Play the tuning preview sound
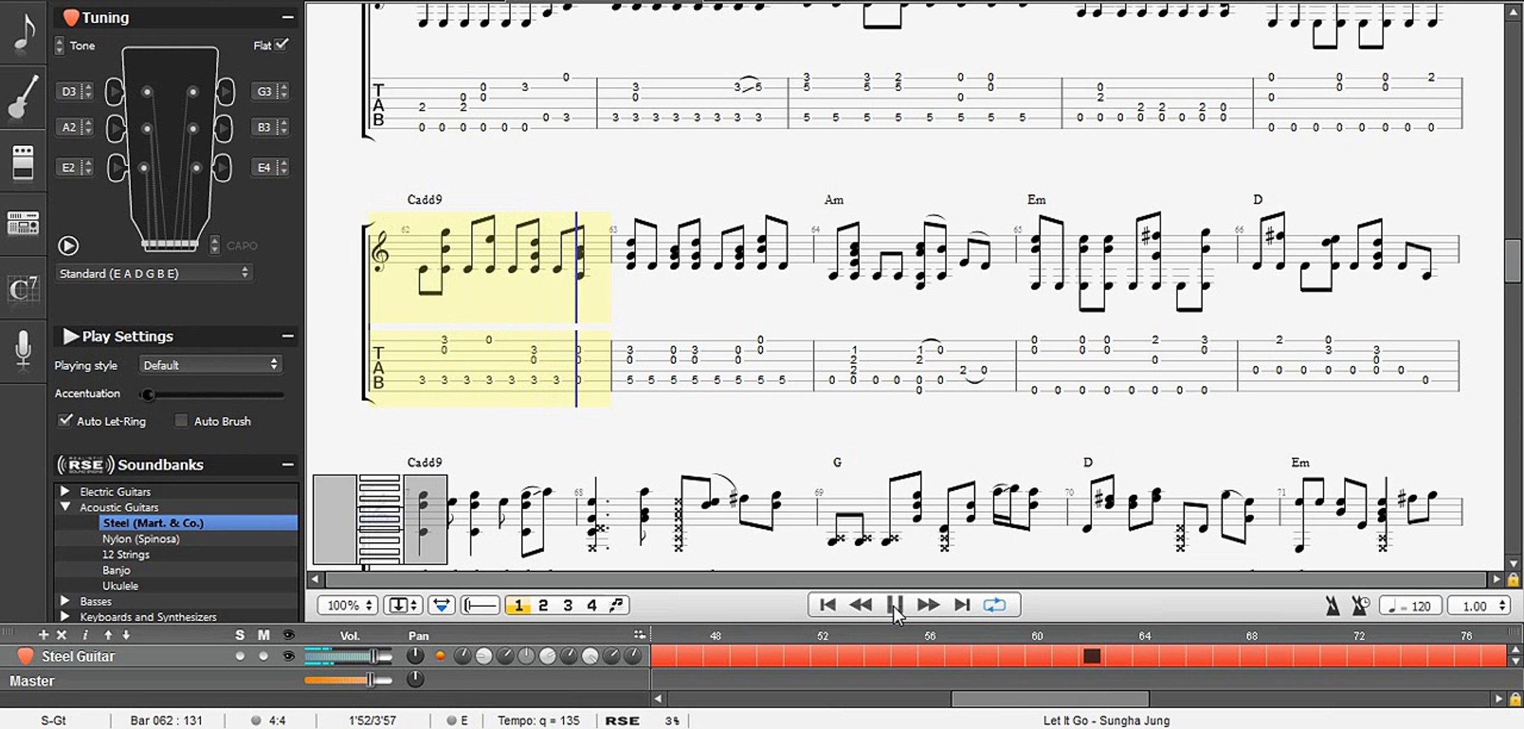This screenshot has width=1524, height=729. point(68,246)
